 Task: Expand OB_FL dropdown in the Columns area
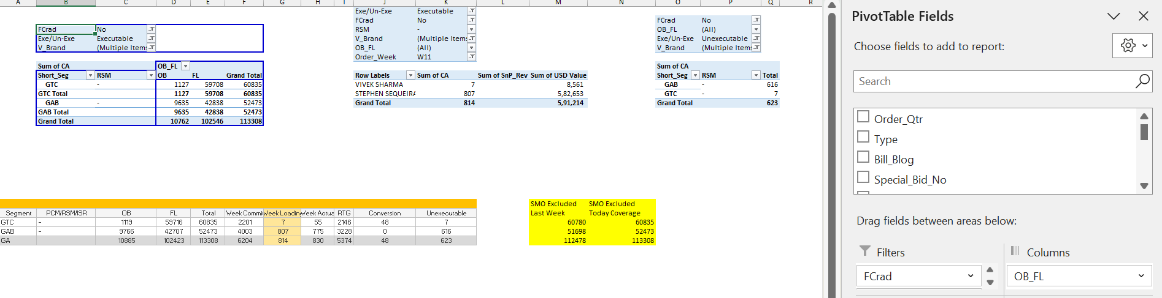[1141, 276]
